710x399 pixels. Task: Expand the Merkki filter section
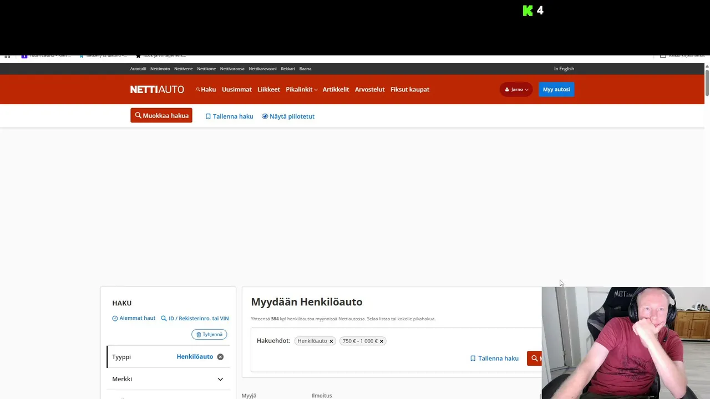(168, 379)
